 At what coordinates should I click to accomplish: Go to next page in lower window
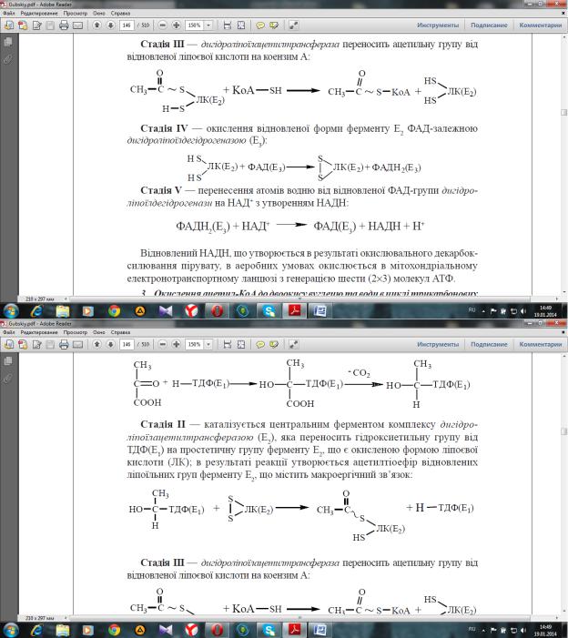[110, 345]
